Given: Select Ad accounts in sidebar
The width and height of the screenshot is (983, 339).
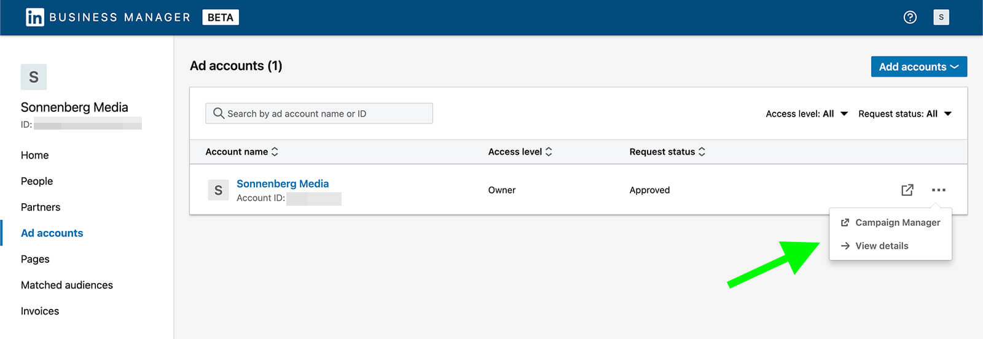Looking at the screenshot, I should [52, 233].
